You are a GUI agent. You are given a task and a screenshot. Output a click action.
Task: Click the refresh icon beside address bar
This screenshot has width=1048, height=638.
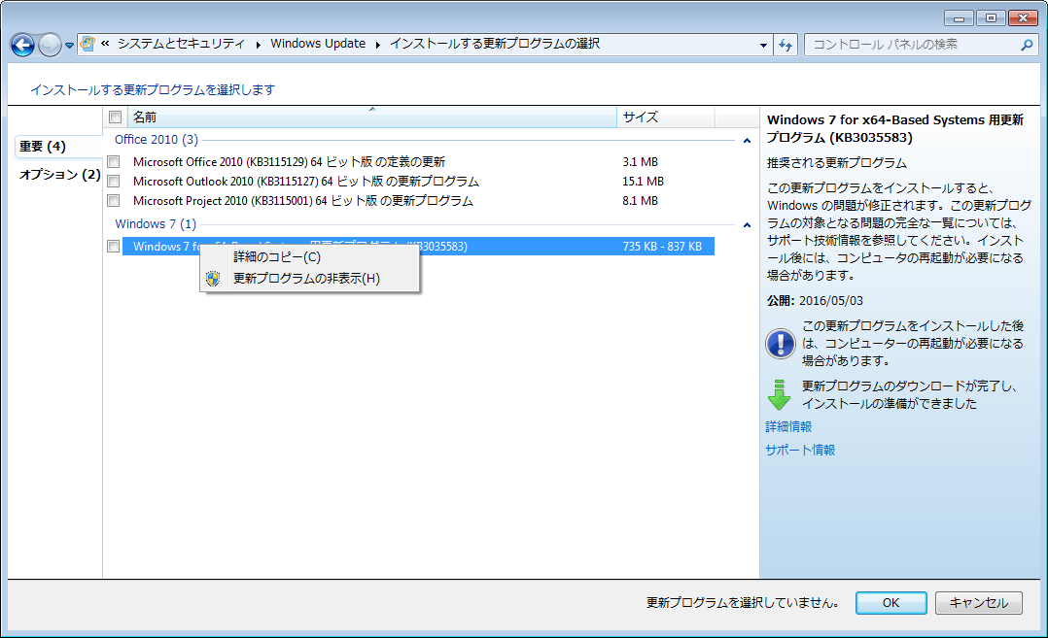click(x=786, y=45)
